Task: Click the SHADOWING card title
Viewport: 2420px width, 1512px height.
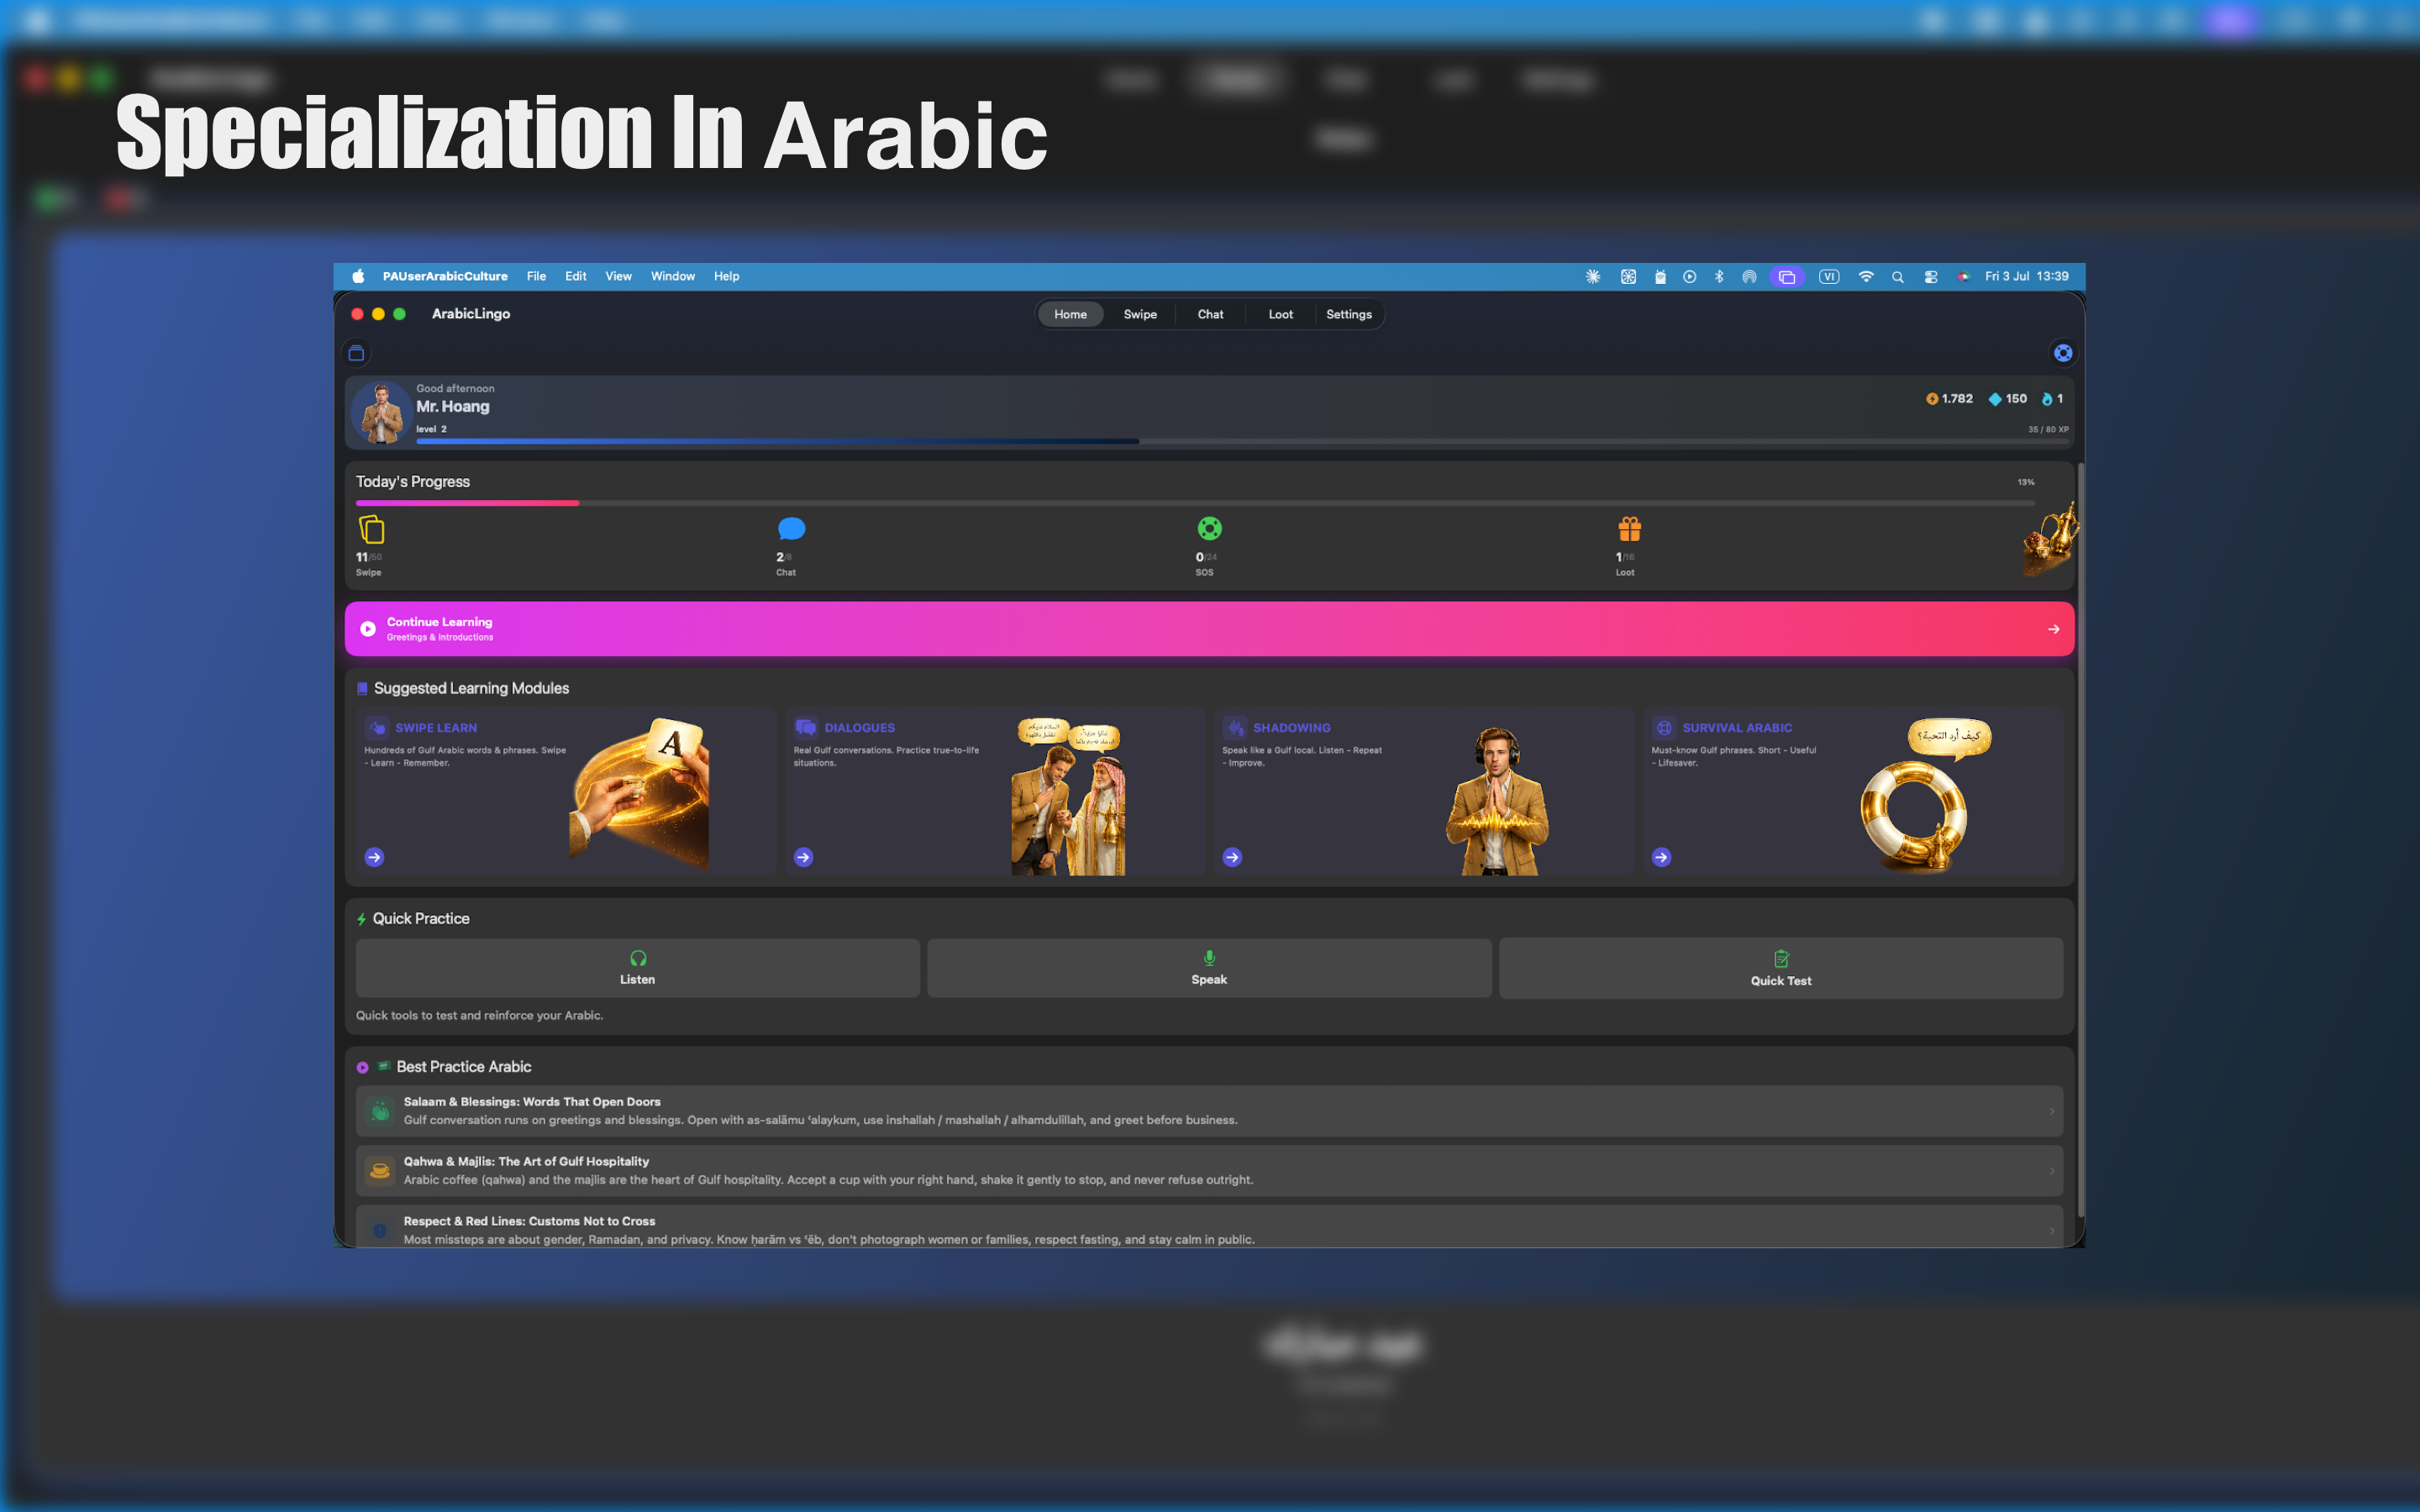Action: [1291, 728]
